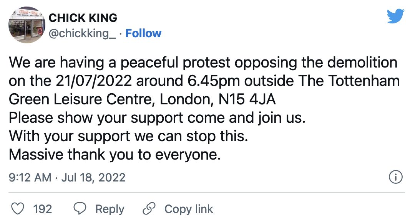This screenshot has width=415, height=221.
Task: Click the tweet's first line about peaceful protest
Action: [x=203, y=63]
